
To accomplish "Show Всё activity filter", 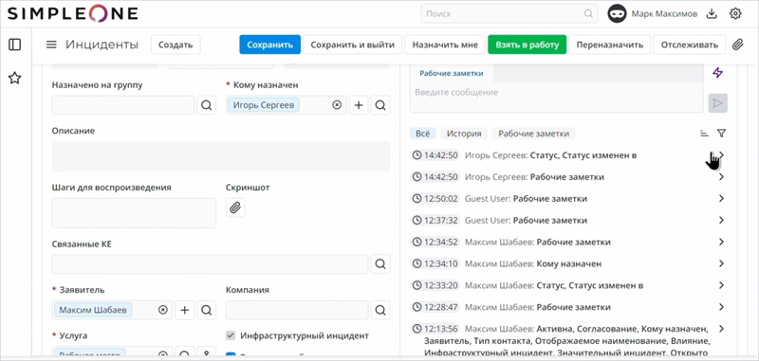I will click(422, 134).
